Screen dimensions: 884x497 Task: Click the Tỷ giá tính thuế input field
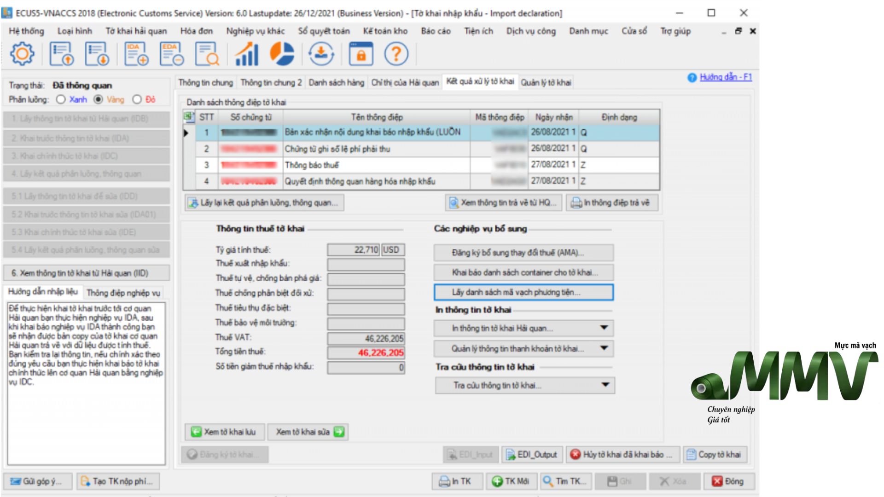tap(353, 250)
